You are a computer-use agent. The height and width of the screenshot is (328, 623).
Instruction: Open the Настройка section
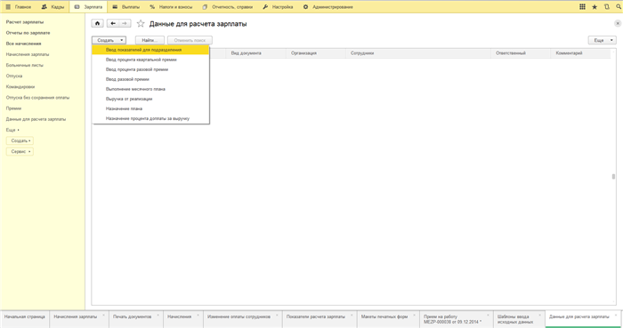tap(278, 7)
